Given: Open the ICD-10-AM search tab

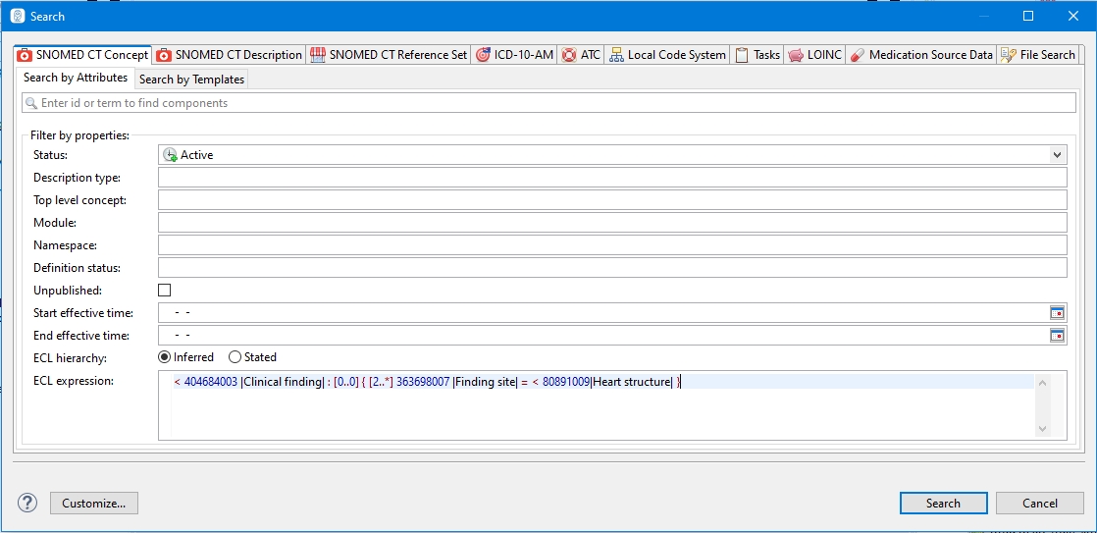Looking at the screenshot, I should tap(514, 55).
